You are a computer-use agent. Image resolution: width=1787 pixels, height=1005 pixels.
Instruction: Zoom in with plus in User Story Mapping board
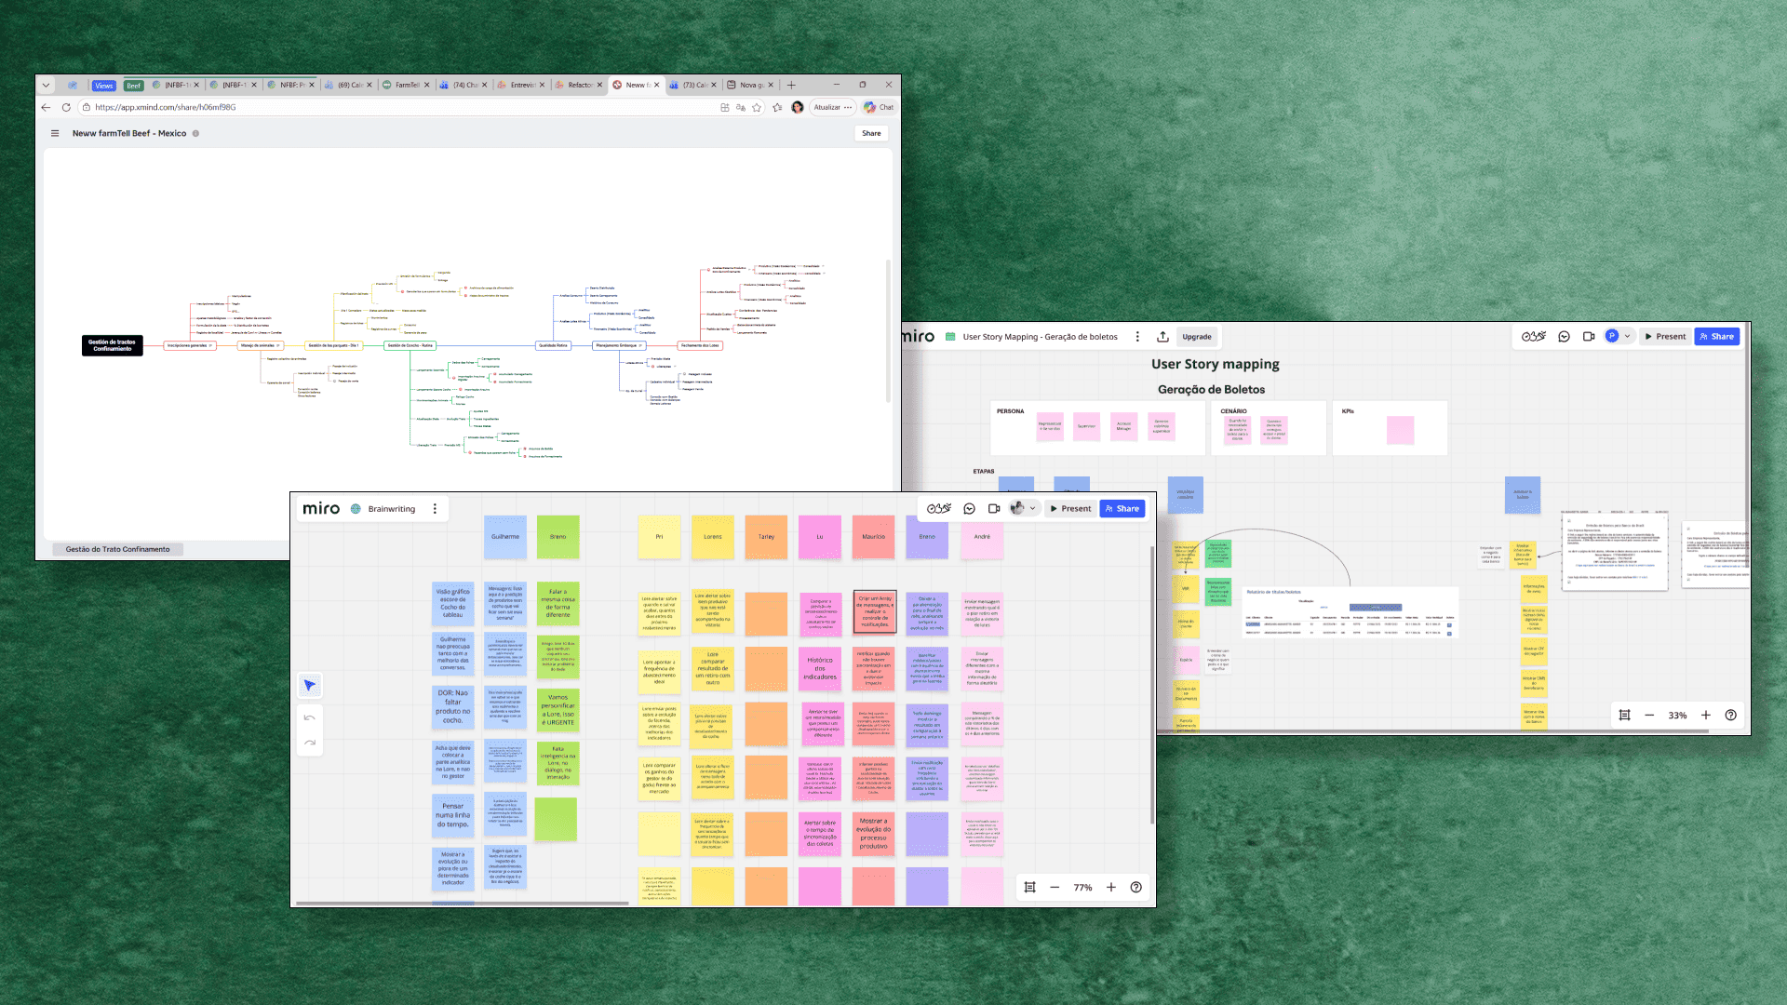click(1705, 716)
